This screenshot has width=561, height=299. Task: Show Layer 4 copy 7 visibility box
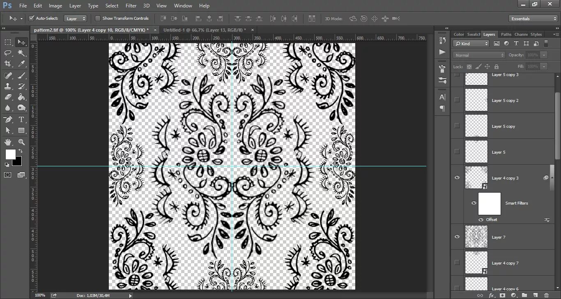pyautogui.click(x=457, y=262)
